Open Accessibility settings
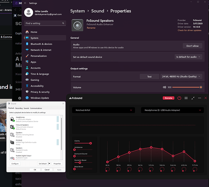Viewport: 209px width, 187px height. point(37,86)
